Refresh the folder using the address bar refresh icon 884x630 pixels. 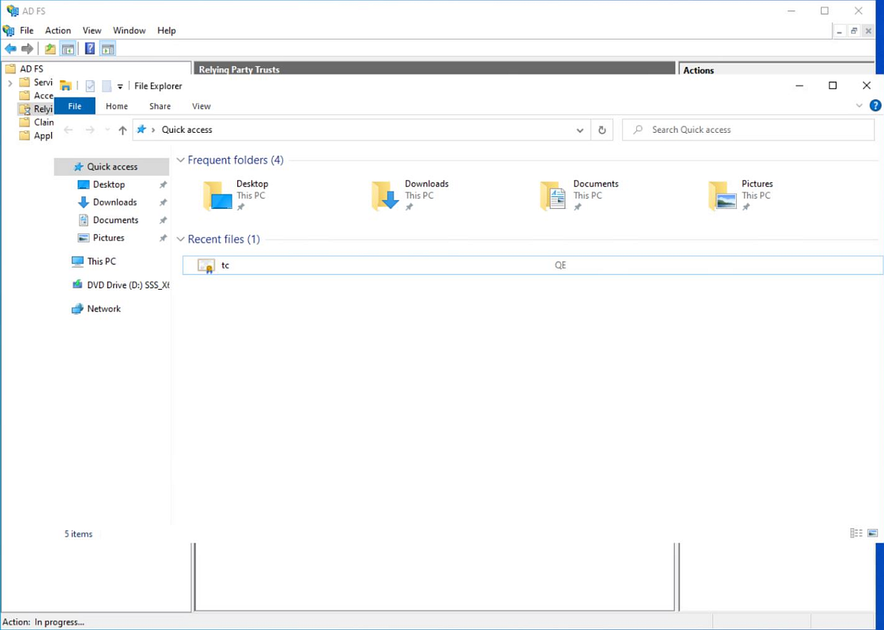[601, 129]
